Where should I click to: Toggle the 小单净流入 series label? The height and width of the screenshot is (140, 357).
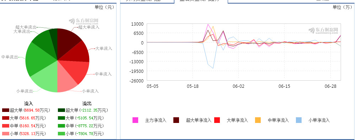tap(319, 120)
